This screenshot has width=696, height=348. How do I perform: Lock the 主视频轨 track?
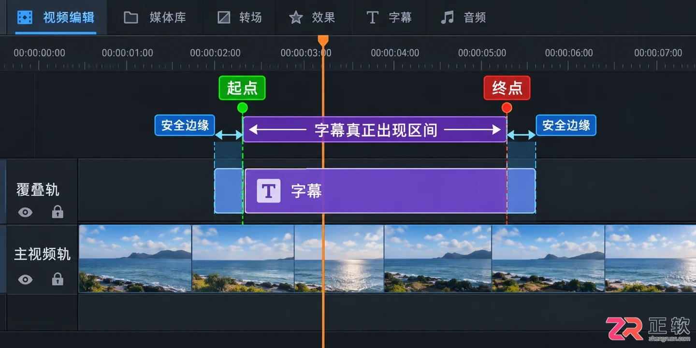[58, 279]
